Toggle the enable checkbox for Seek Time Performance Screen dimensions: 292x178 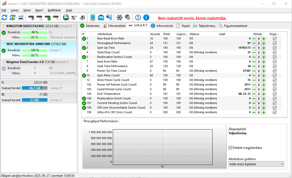coord(275,66)
